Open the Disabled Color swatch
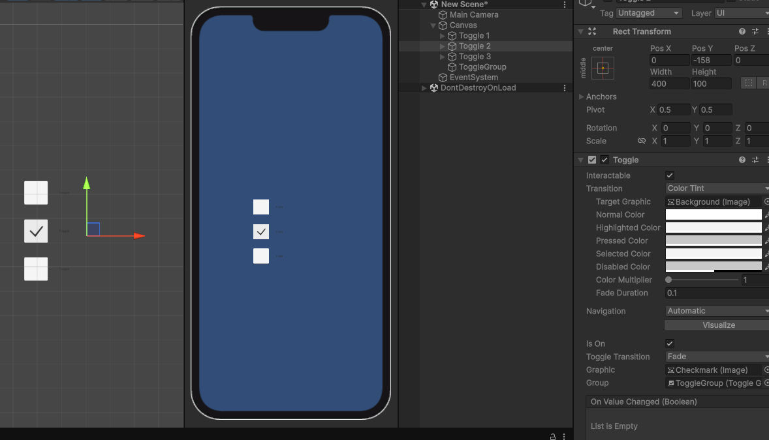Viewport: 769px width, 440px height. pos(713,267)
